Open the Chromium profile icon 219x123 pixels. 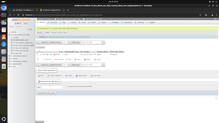pos(212,15)
